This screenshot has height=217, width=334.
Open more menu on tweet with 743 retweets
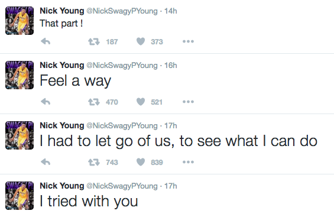click(189, 162)
